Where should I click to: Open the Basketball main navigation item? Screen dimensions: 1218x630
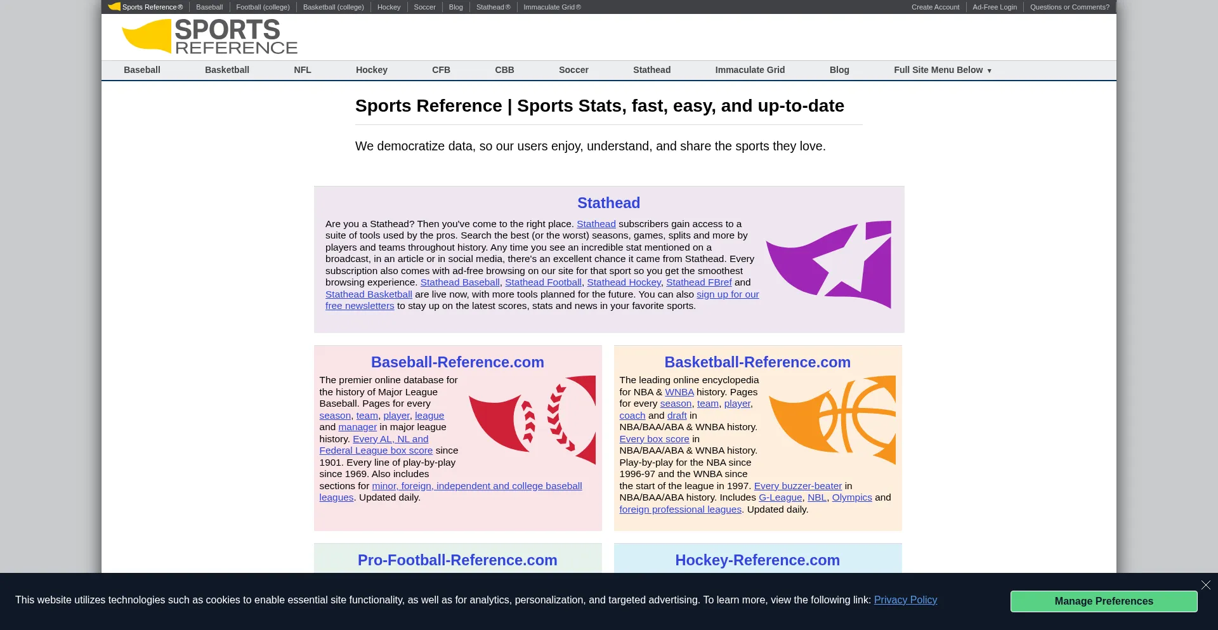click(x=227, y=70)
